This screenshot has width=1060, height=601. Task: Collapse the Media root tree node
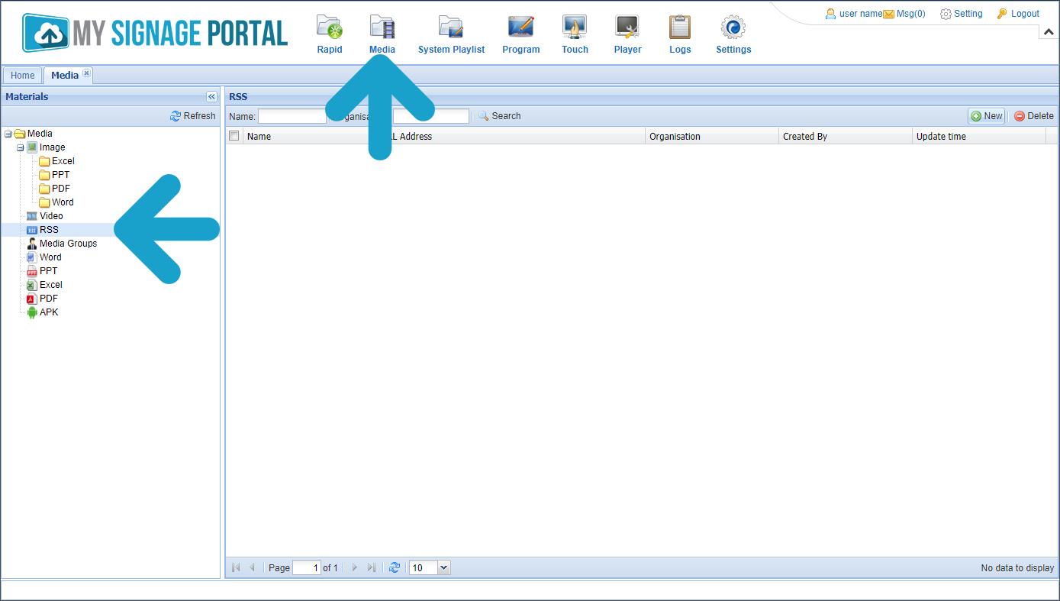8,134
